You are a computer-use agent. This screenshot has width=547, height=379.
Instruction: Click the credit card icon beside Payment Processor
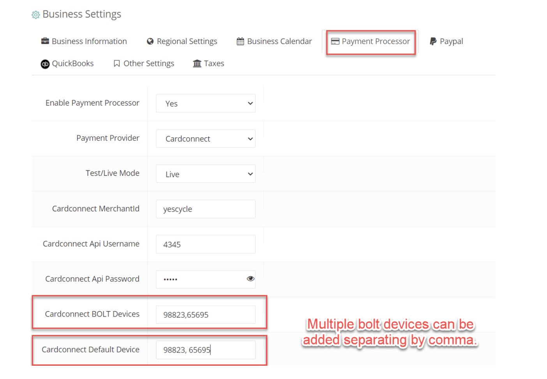(x=335, y=41)
